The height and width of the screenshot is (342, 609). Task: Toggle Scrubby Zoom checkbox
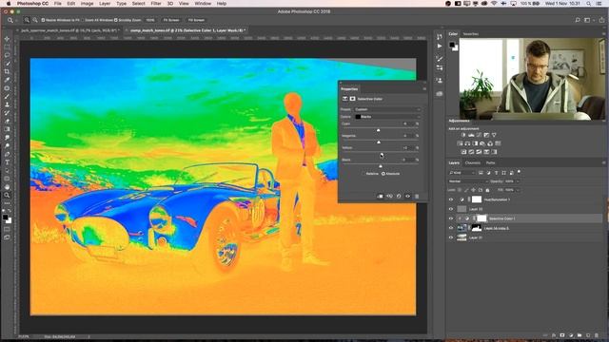click(116, 20)
